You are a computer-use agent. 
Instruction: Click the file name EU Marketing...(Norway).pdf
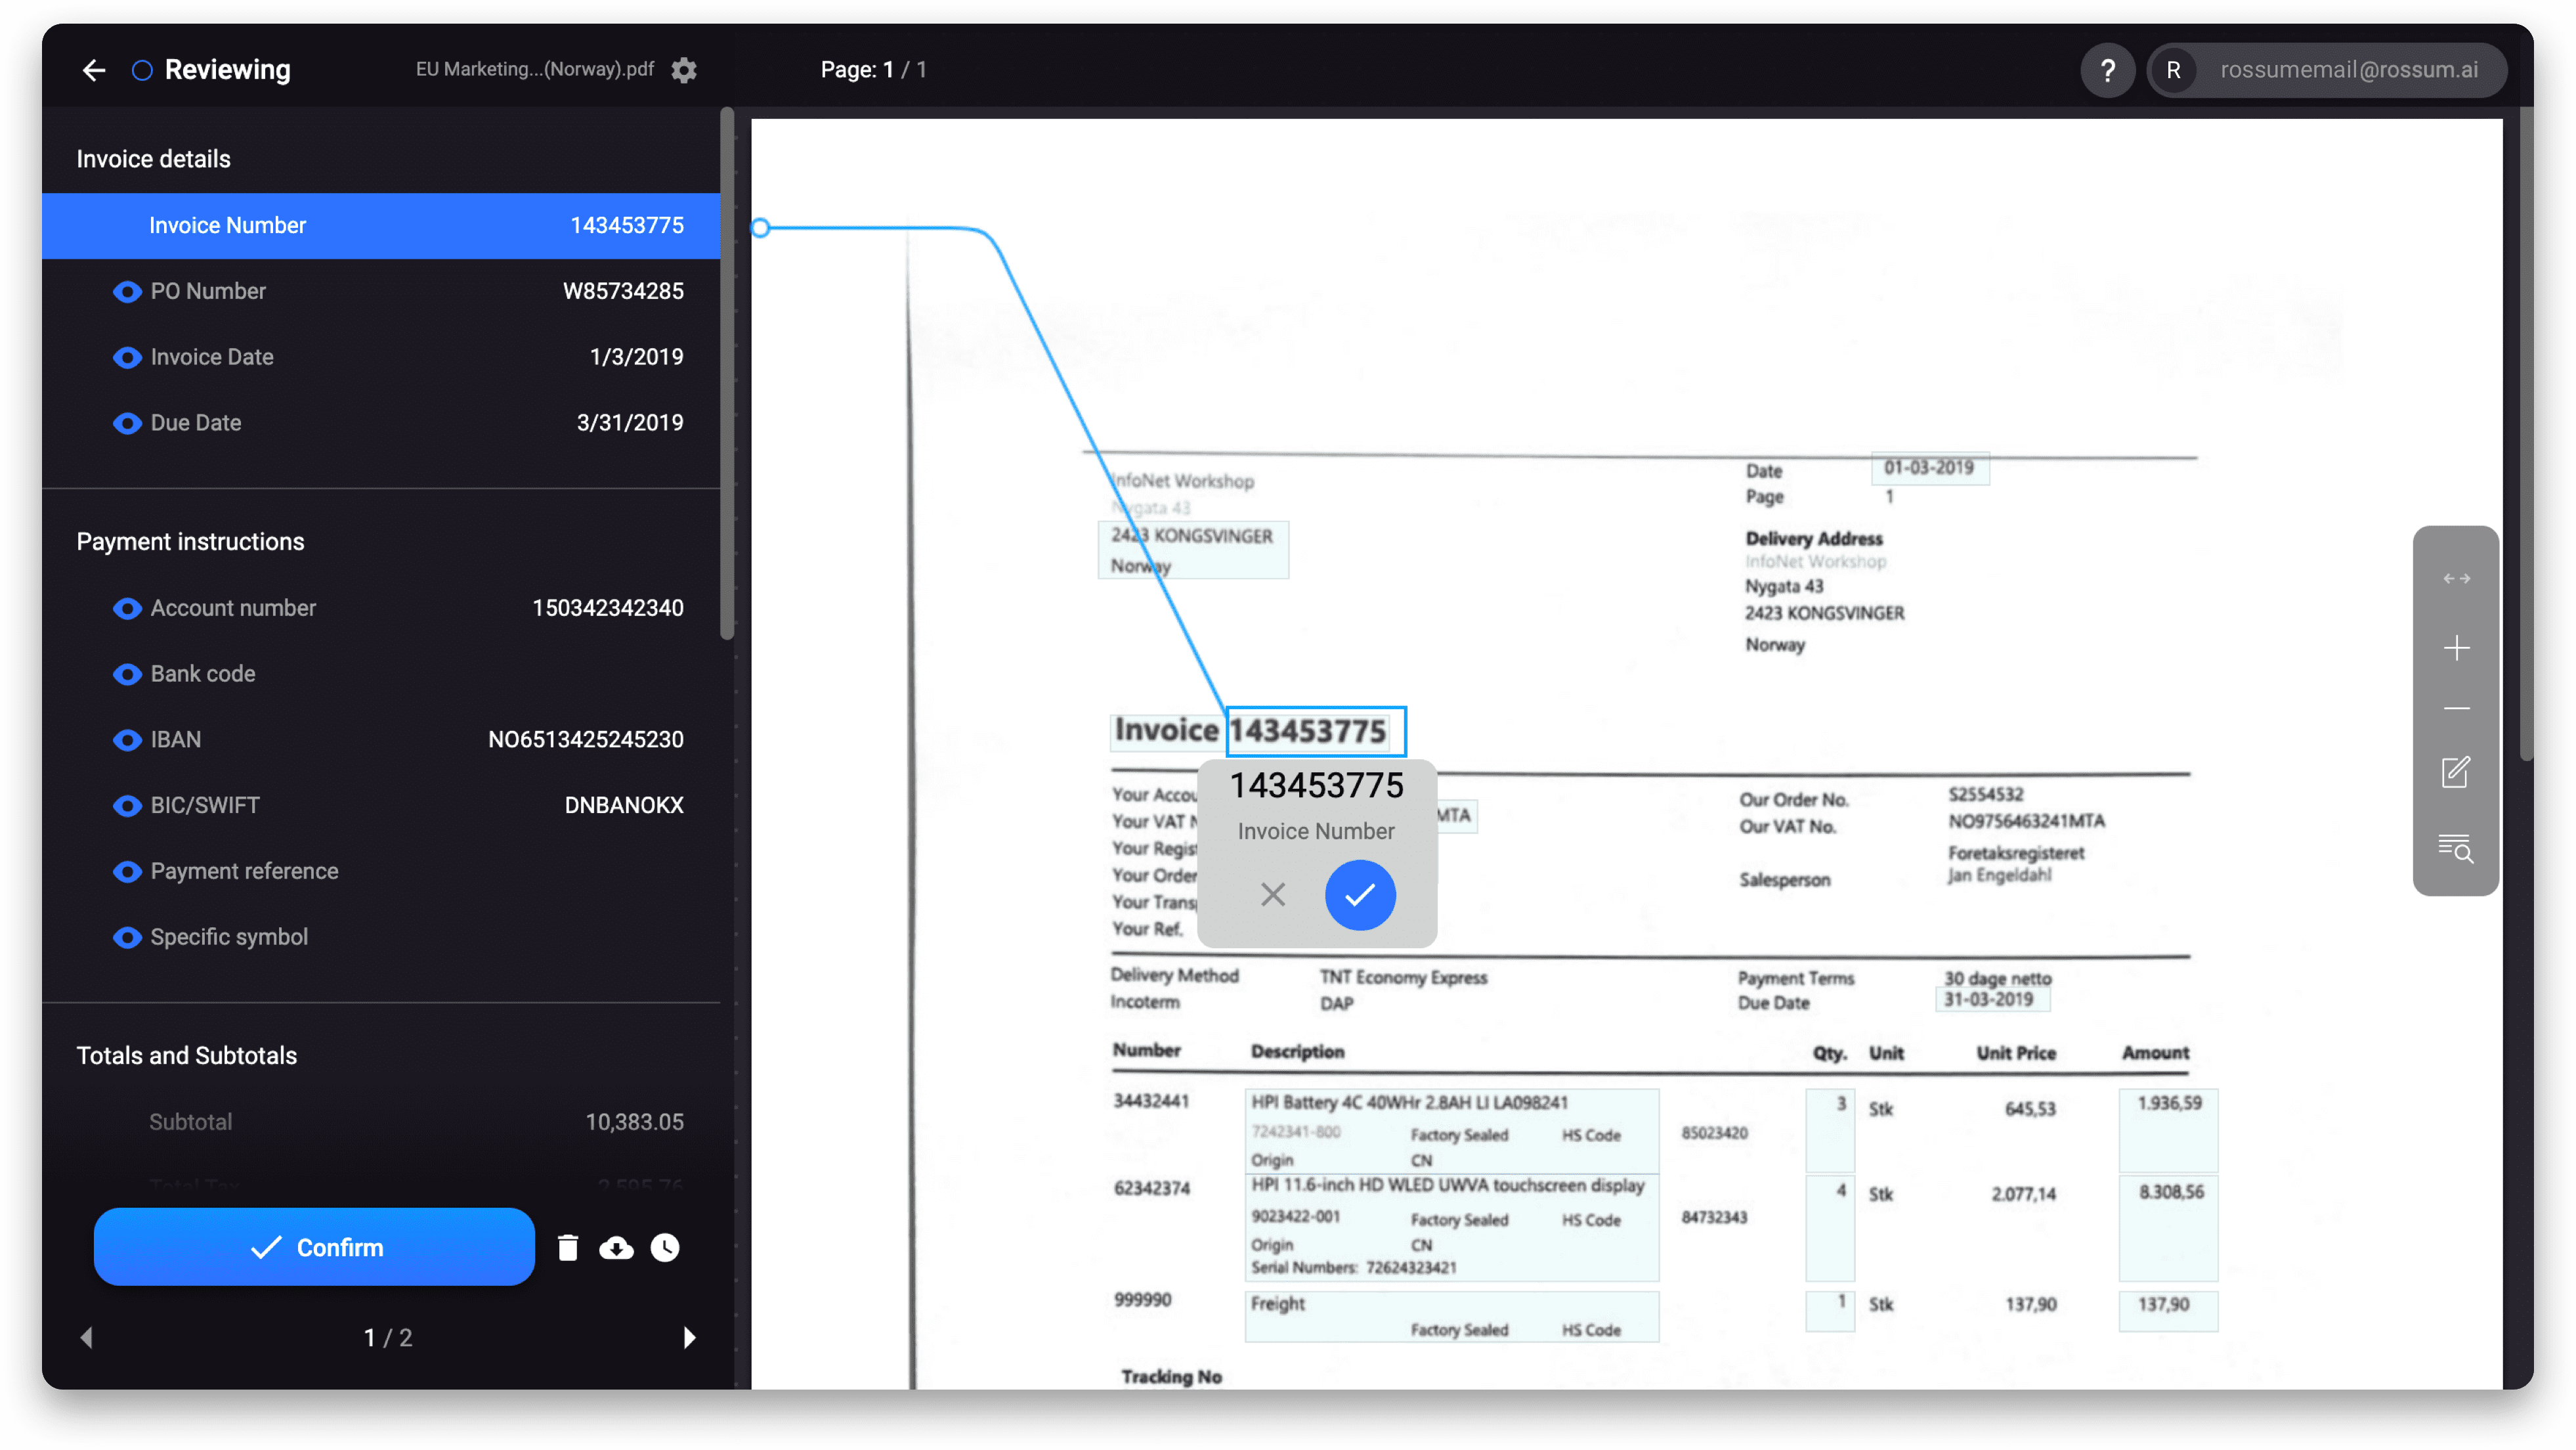coord(535,69)
